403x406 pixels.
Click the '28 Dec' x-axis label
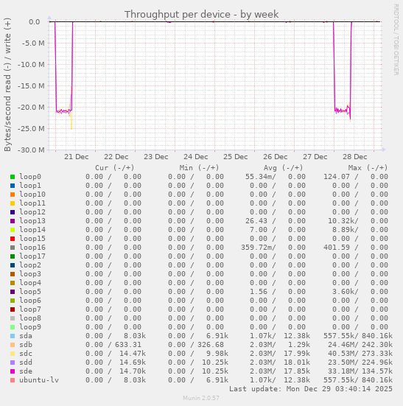[355, 157]
